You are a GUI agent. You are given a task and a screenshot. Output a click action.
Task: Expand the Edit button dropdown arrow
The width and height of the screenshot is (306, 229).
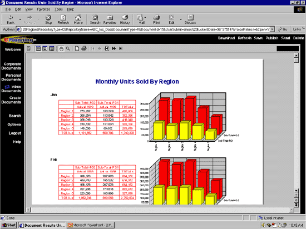[181, 19]
